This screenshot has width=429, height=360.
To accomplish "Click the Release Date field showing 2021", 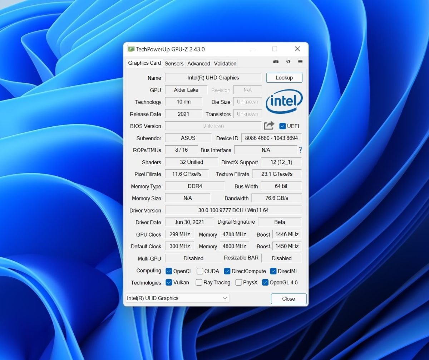I will click(x=183, y=114).
